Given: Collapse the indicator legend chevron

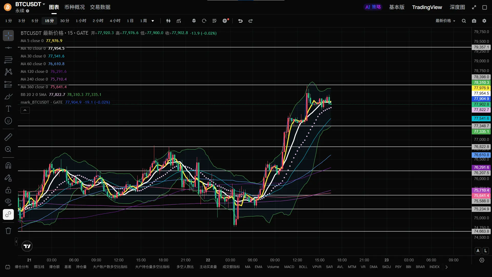Looking at the screenshot, I should 25,110.
